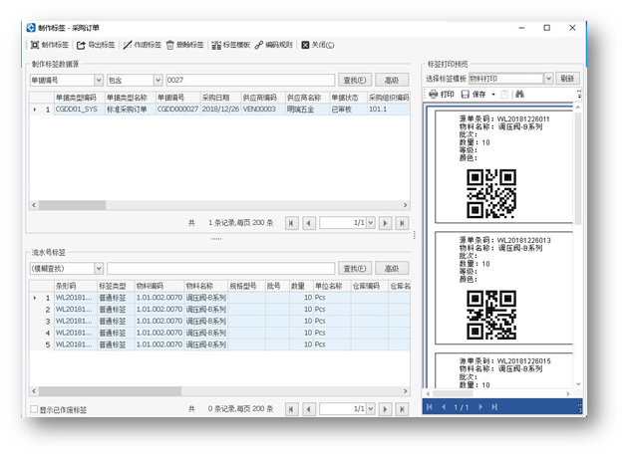Click label preview WL20181226011 QR thumbnail
The width and height of the screenshot is (629, 459).
pos(491,194)
